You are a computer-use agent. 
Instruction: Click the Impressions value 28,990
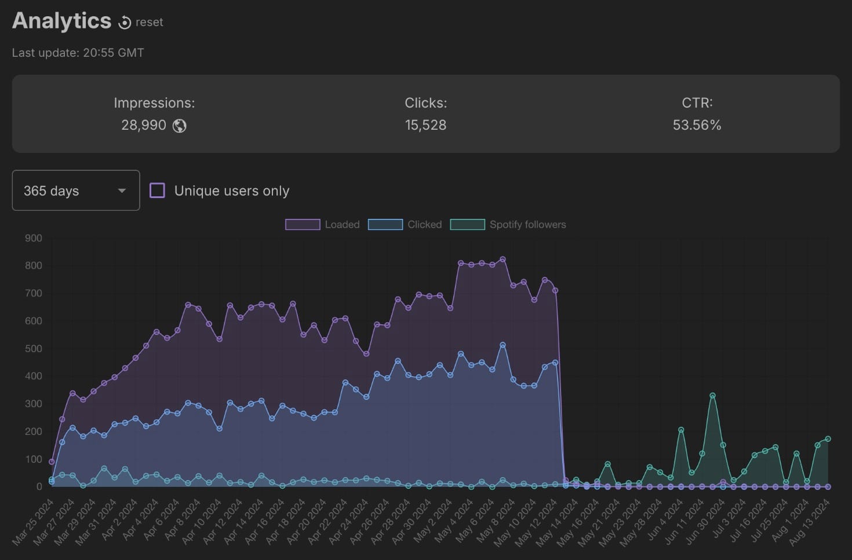tap(144, 125)
